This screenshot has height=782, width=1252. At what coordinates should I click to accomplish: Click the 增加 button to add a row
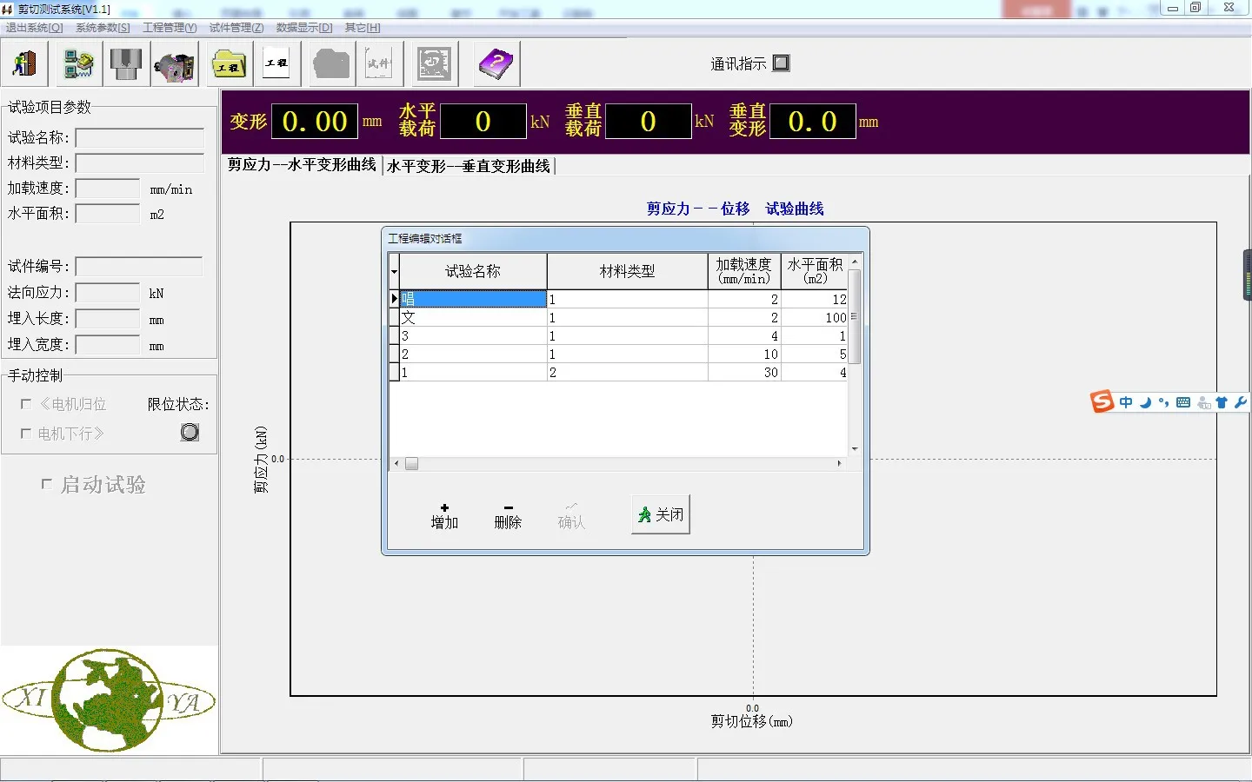tap(444, 515)
